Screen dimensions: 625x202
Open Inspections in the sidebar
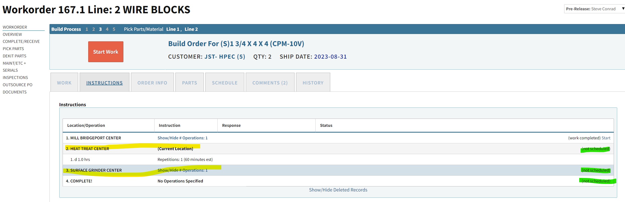click(x=15, y=77)
